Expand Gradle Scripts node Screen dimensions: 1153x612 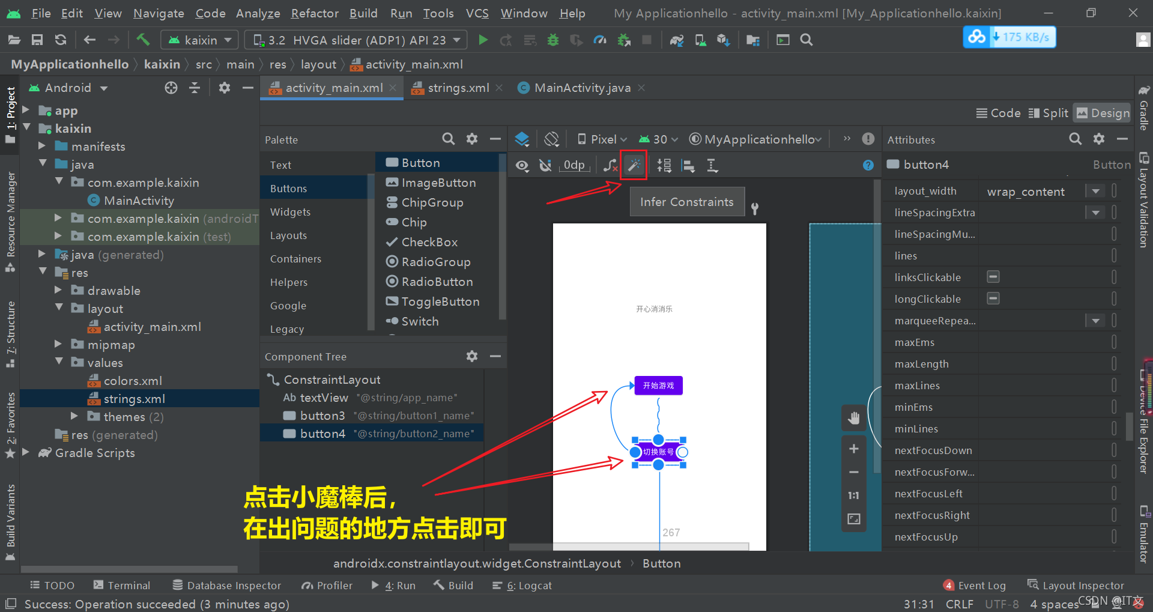point(26,452)
